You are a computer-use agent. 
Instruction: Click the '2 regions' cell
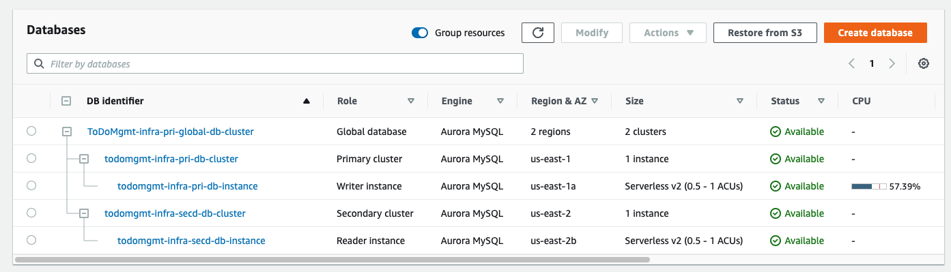point(550,132)
